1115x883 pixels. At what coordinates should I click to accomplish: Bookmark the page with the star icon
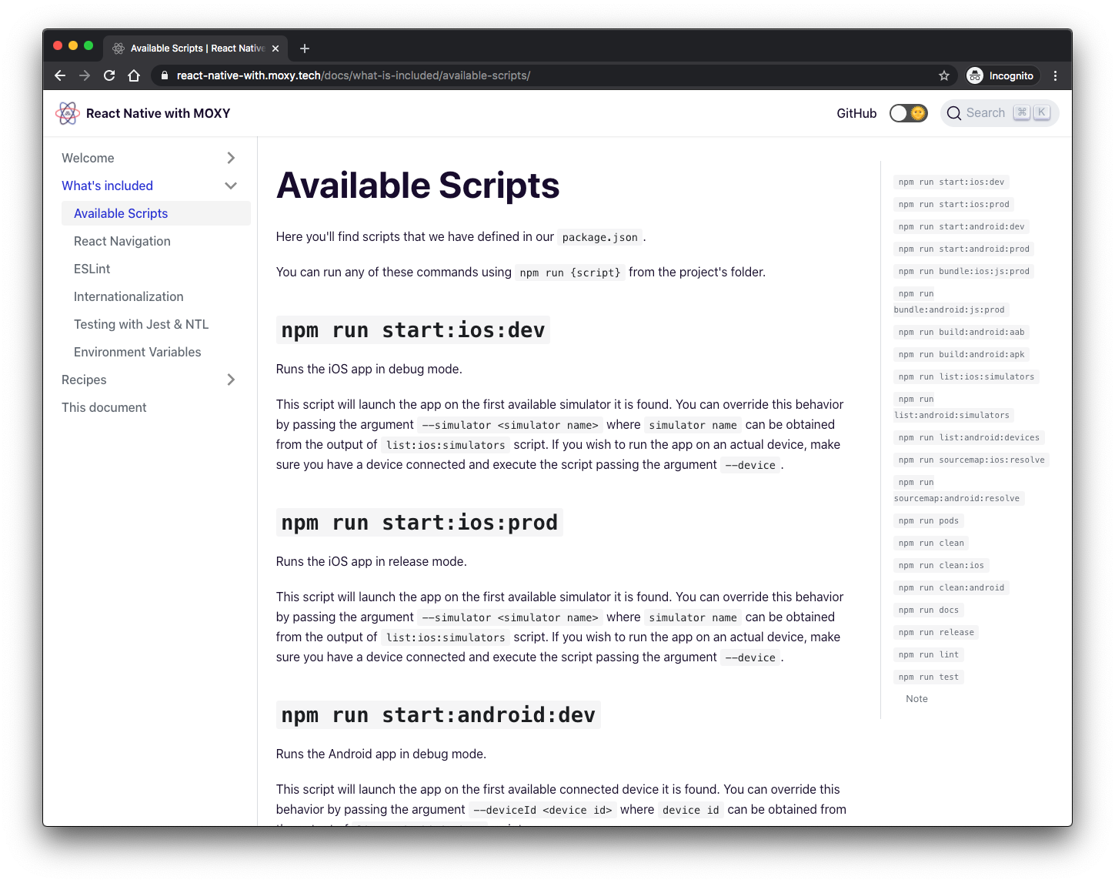coord(944,75)
